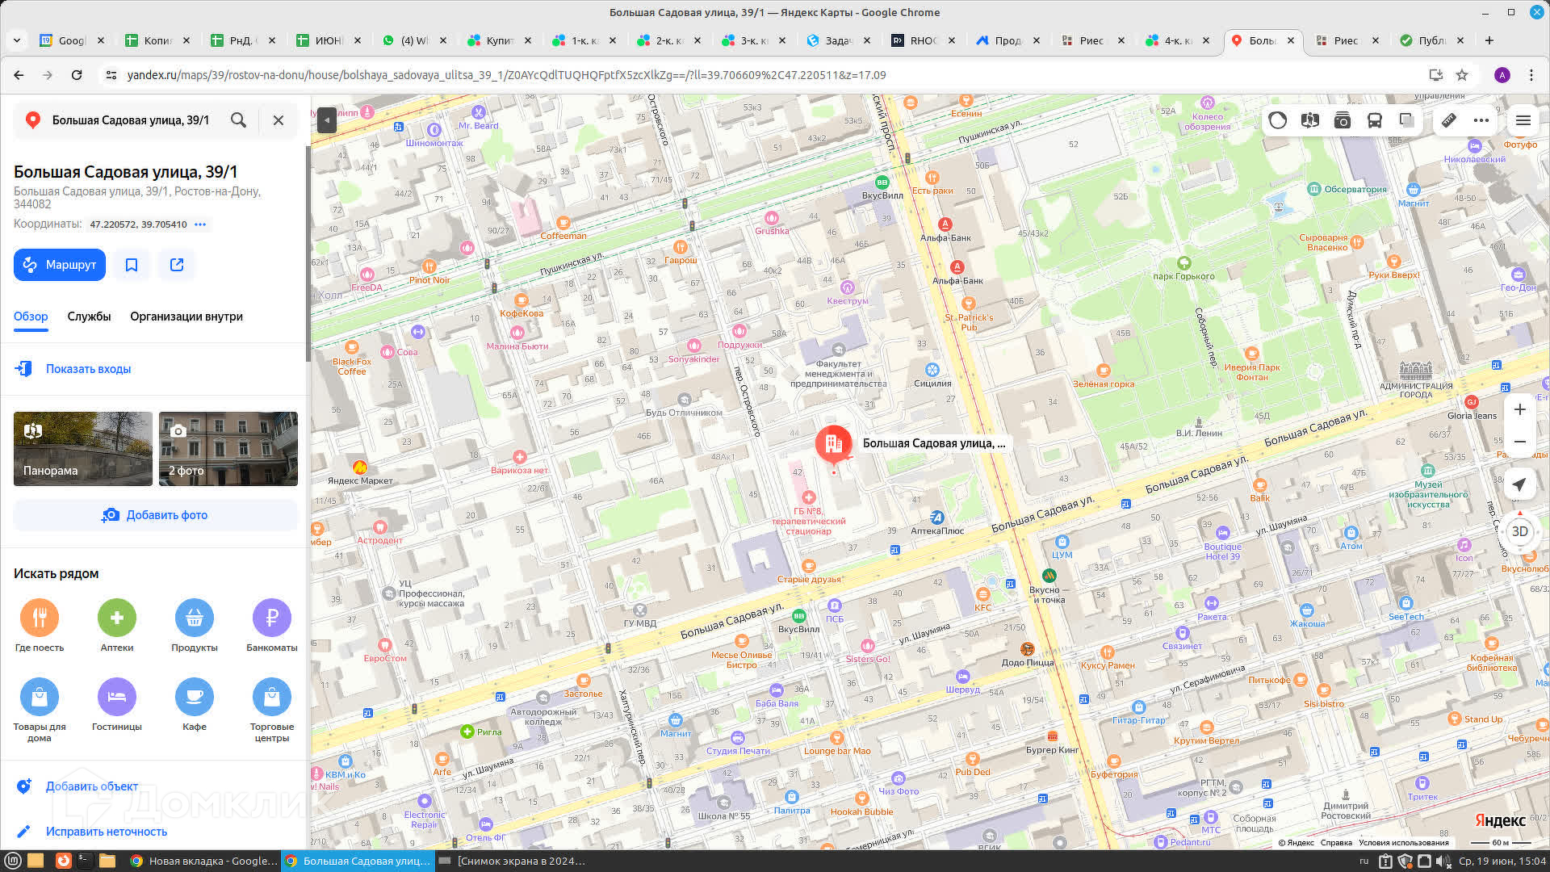Collapse the left side panel arrow

pyautogui.click(x=326, y=120)
